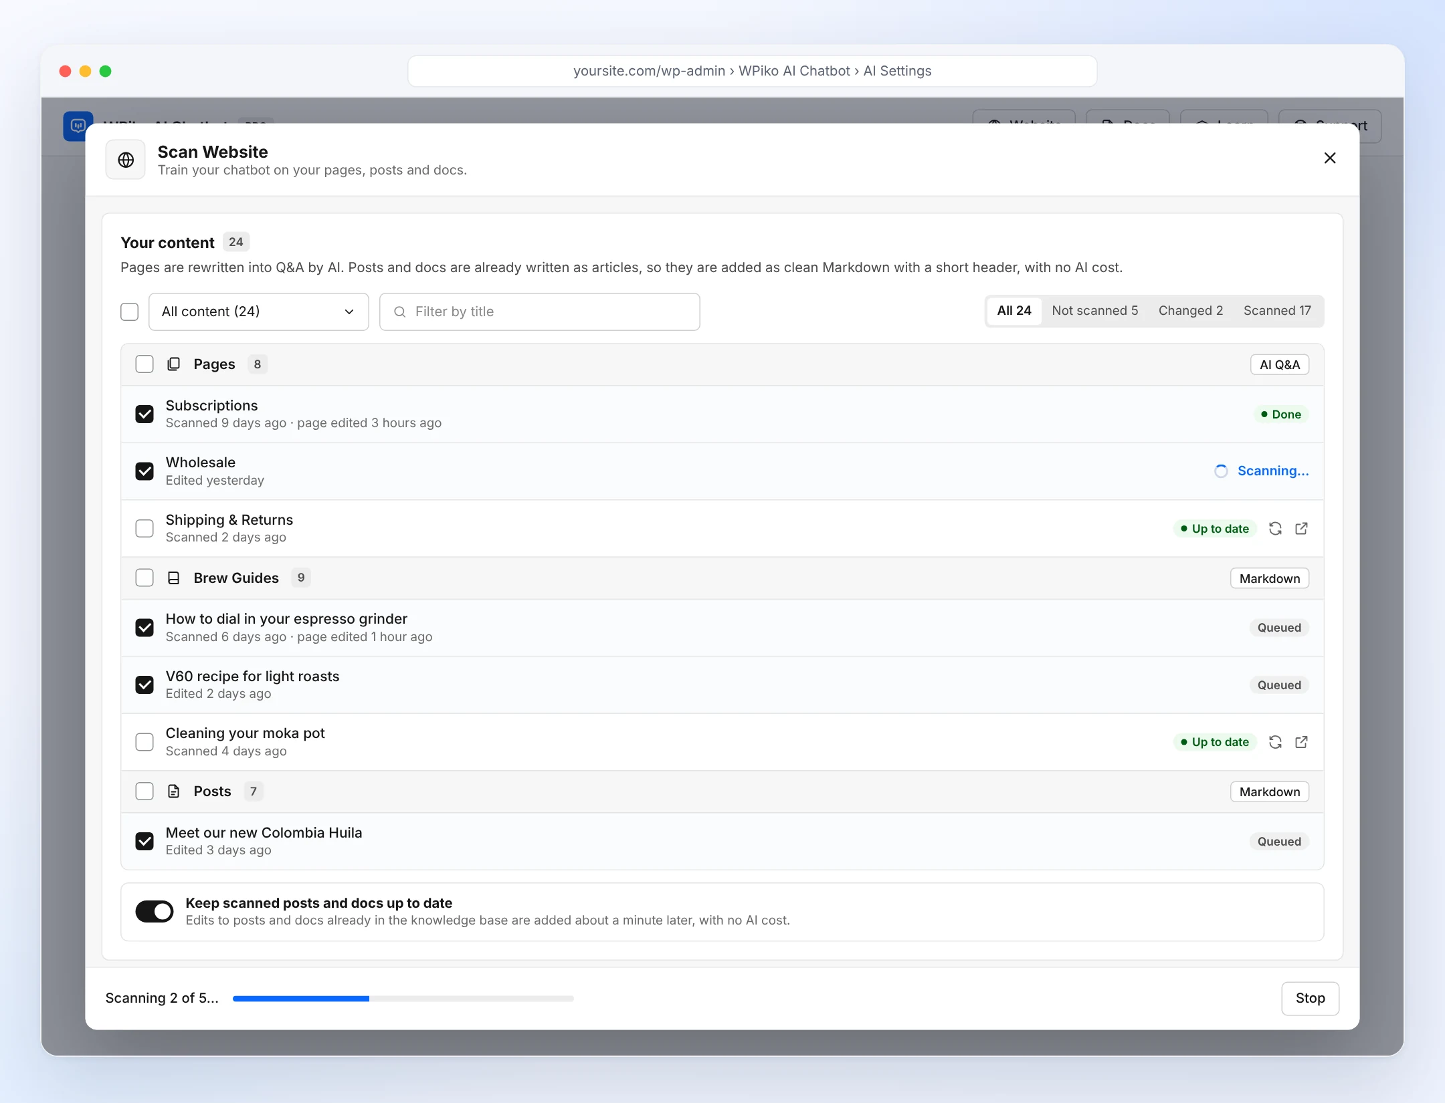This screenshot has height=1103, width=1445.
Task: Switch to the Scanned 17 tab
Action: point(1277,311)
